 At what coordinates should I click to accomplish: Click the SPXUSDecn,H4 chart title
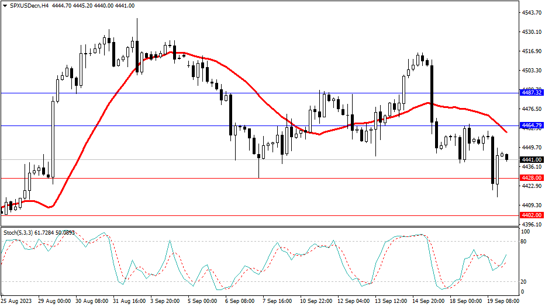(38, 5)
